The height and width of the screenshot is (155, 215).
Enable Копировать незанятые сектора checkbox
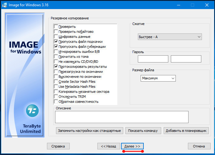point(56,92)
